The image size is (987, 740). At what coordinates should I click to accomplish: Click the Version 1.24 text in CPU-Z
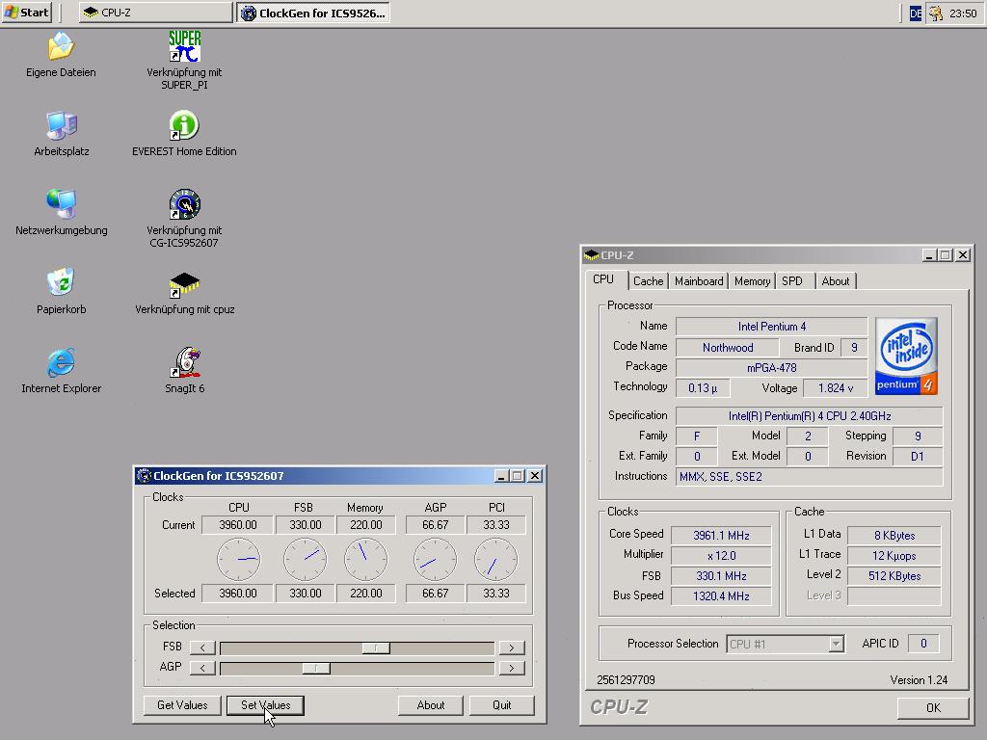919,679
